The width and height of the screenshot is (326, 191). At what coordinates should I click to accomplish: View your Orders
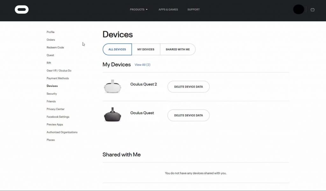click(x=51, y=39)
